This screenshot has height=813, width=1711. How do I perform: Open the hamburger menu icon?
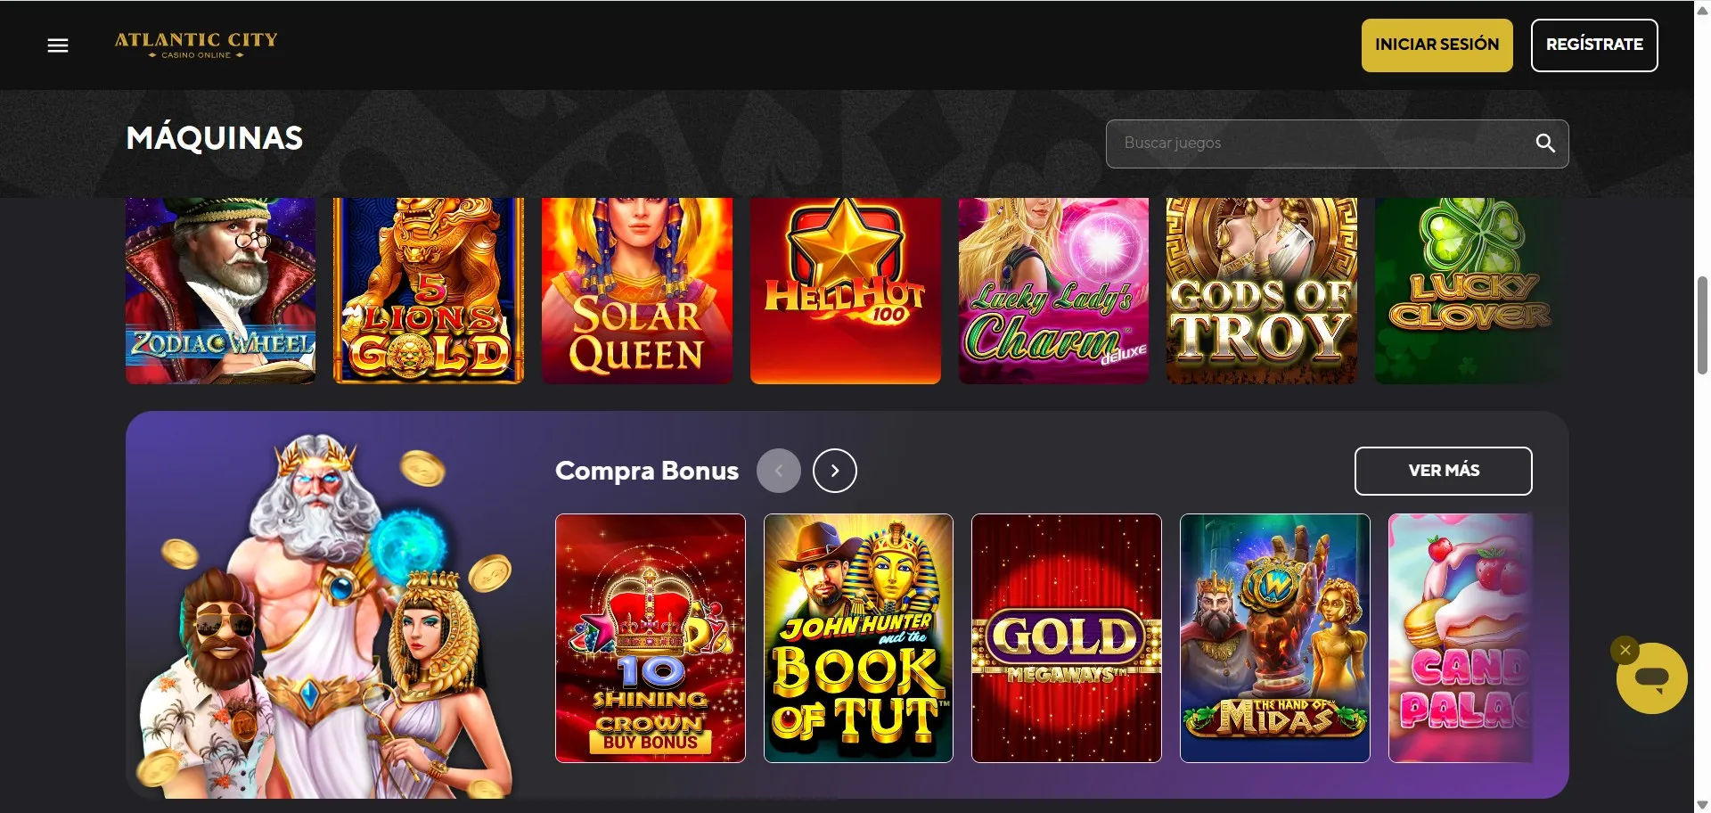(x=58, y=45)
